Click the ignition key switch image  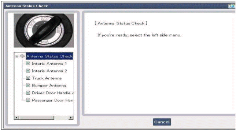pyautogui.click(x=44, y=31)
